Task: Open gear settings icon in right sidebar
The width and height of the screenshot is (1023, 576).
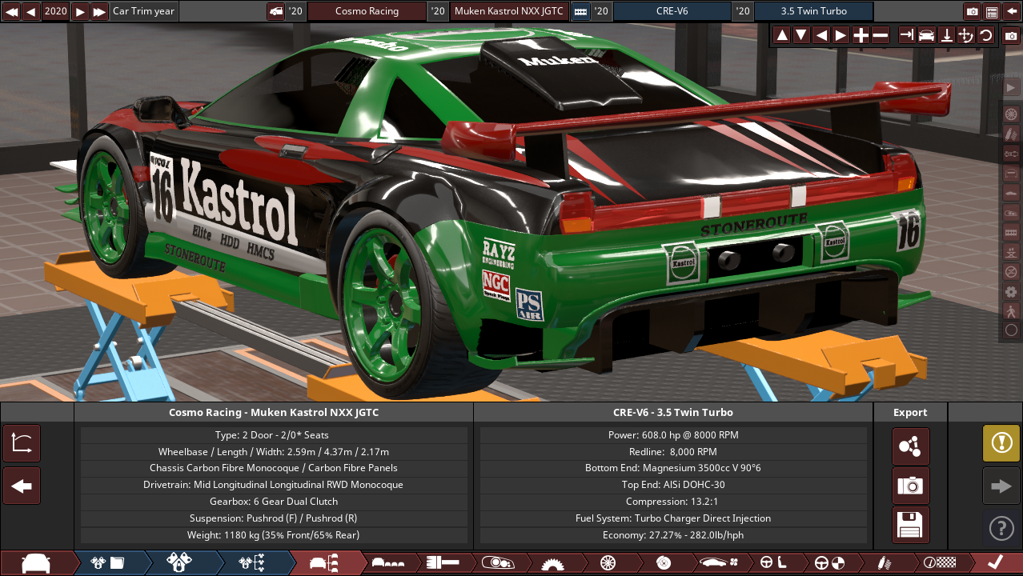Action: [x=1011, y=291]
